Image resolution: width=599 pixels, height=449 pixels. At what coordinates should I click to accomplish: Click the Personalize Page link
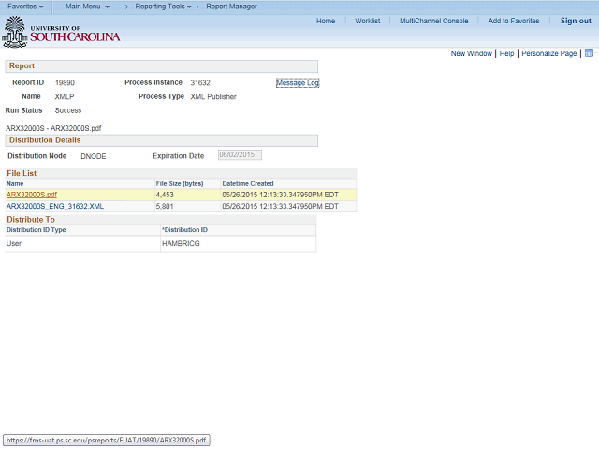[x=549, y=53]
